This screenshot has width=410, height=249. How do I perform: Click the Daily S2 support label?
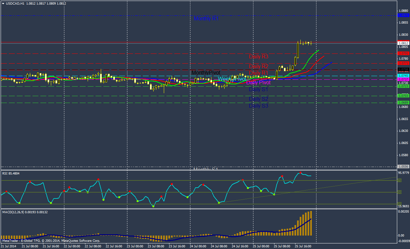258,99
